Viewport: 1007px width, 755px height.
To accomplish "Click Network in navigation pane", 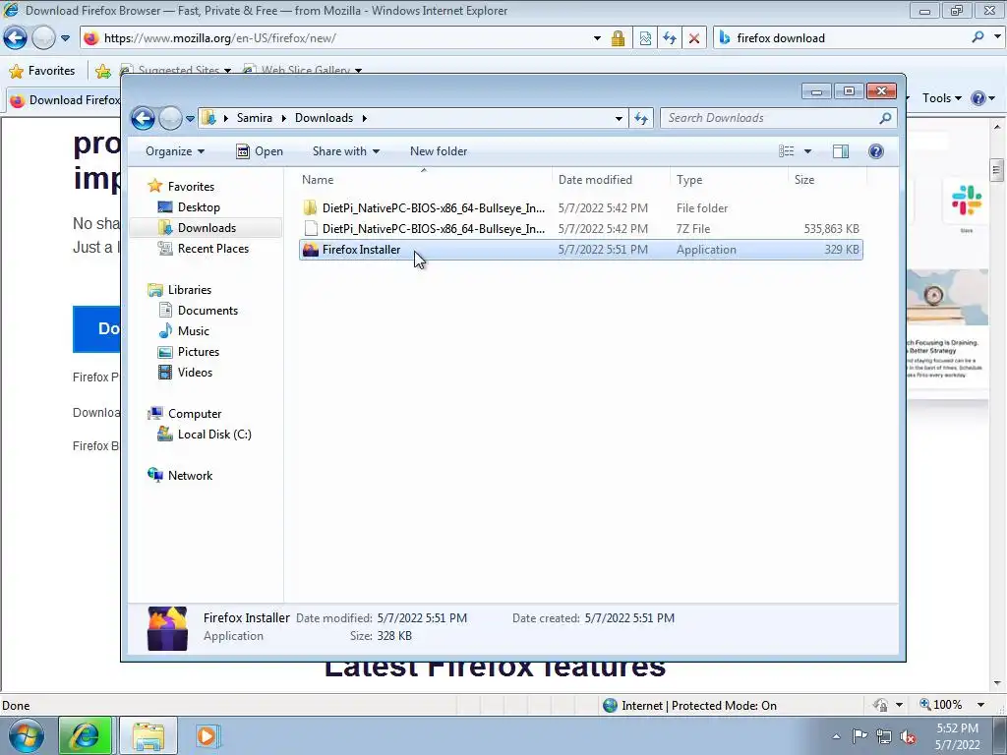I will click(190, 476).
